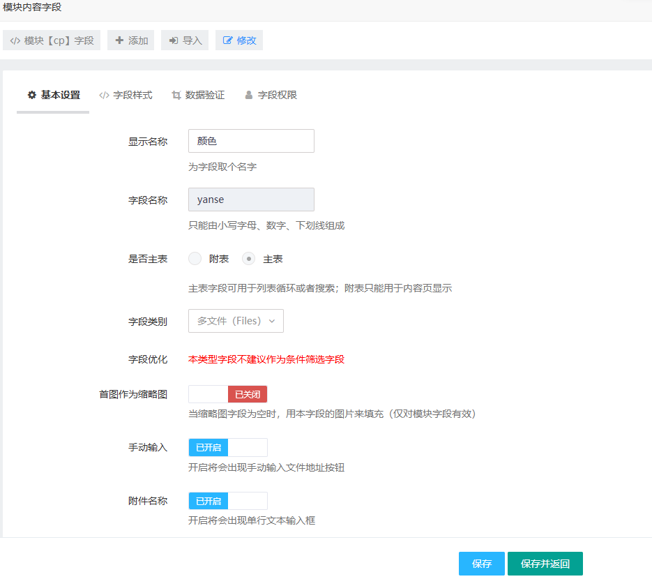Click the edit pencil icon on 修改

[x=227, y=40]
